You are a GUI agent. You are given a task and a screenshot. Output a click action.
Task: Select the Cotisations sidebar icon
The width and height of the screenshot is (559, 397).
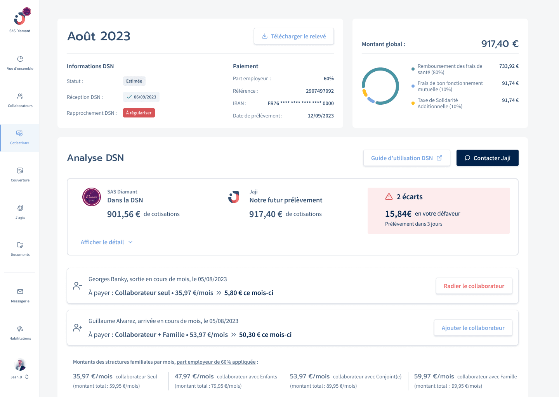tap(19, 133)
